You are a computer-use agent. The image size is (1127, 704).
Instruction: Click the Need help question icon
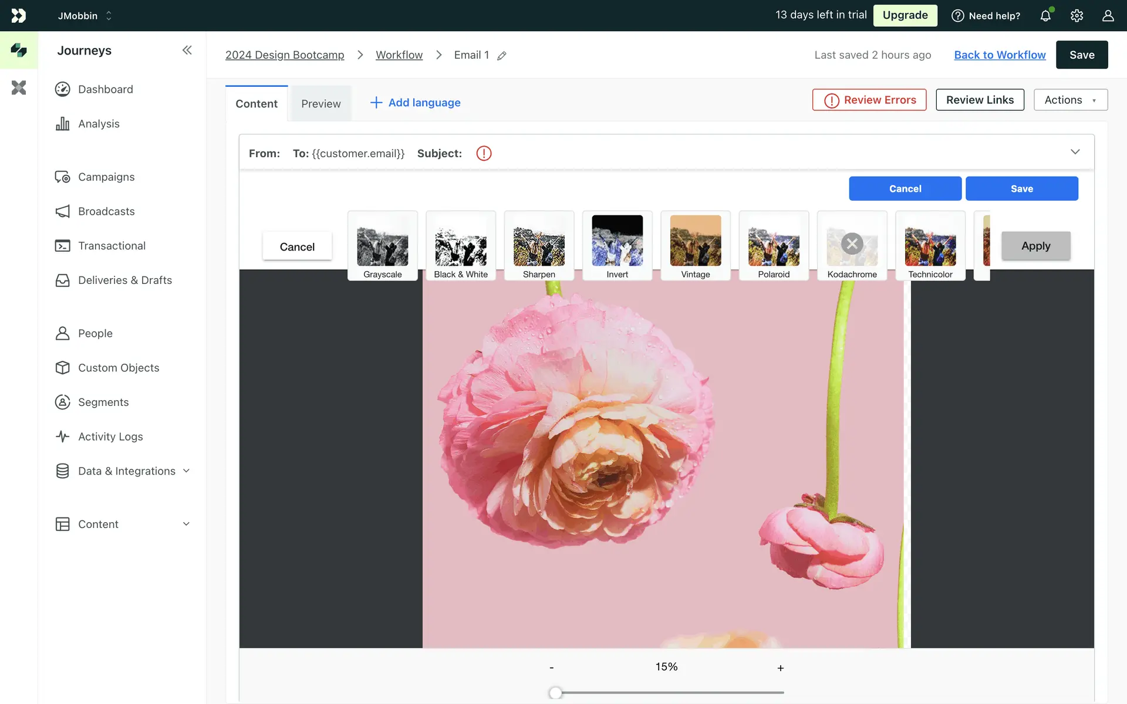(957, 16)
